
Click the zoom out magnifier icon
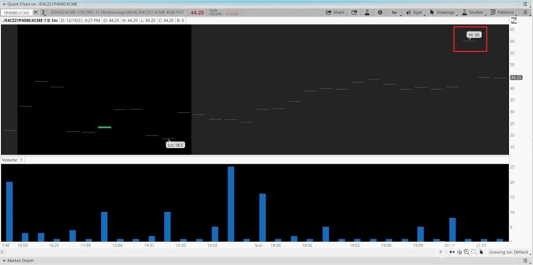pyautogui.click(x=474, y=252)
